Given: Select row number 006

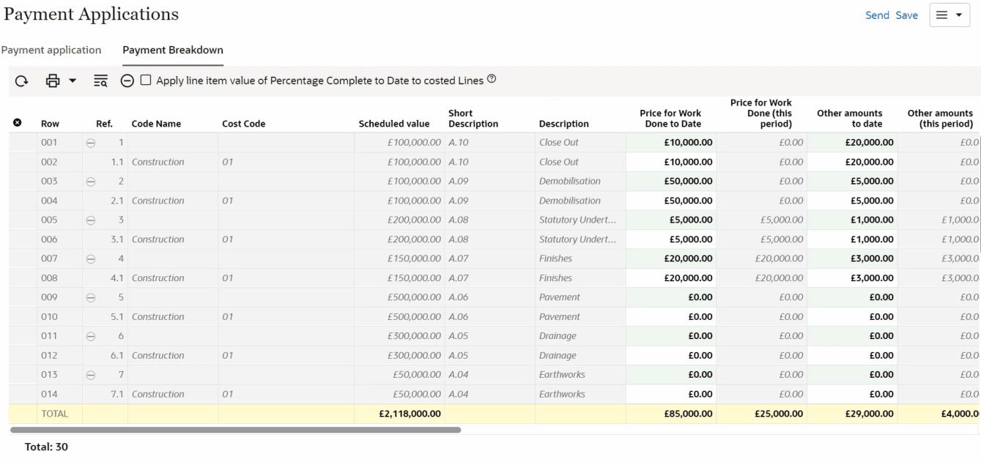Looking at the screenshot, I should tap(50, 239).
